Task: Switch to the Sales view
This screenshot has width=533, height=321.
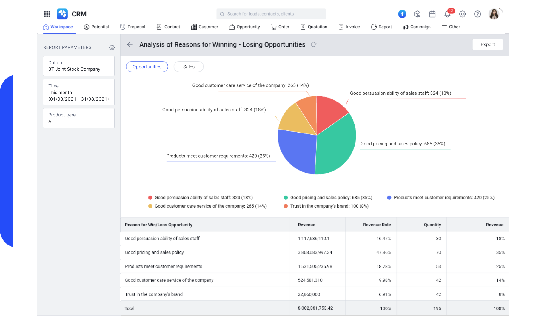Action: click(188, 67)
